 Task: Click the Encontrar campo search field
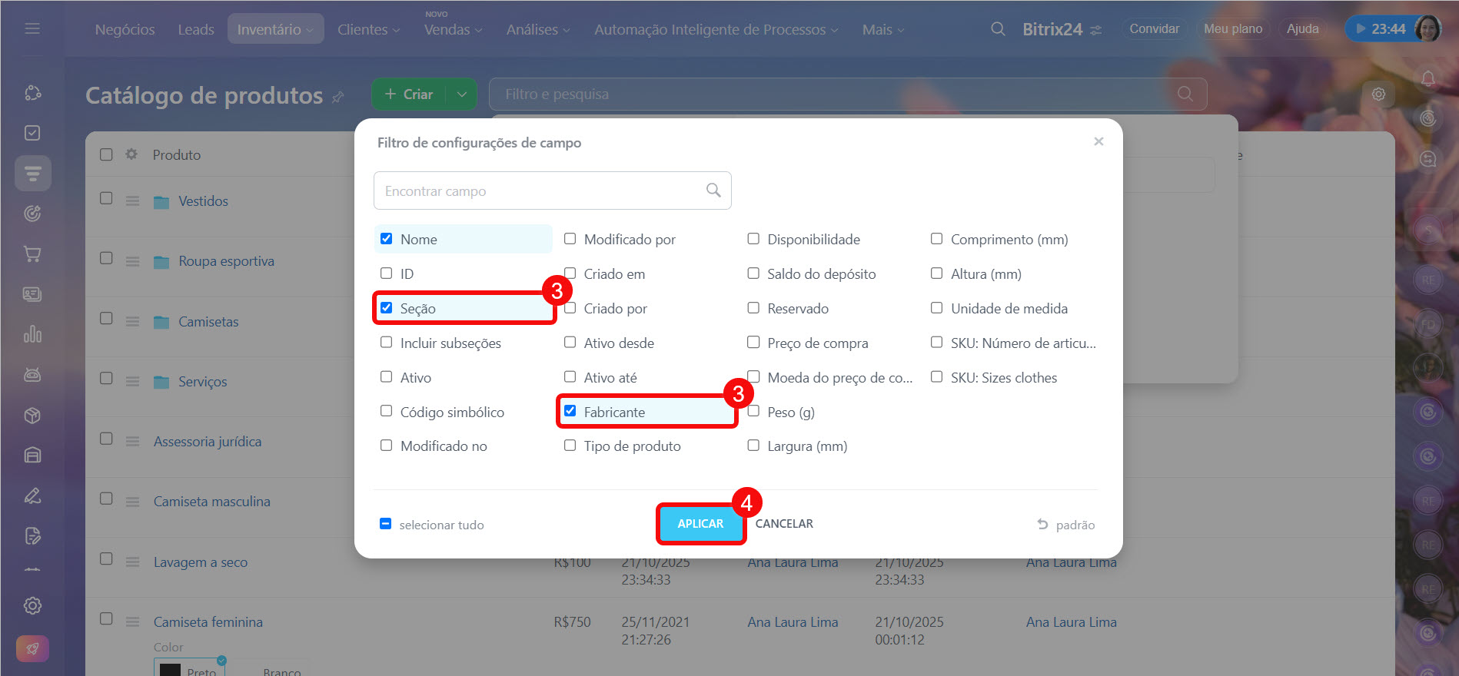pos(542,191)
